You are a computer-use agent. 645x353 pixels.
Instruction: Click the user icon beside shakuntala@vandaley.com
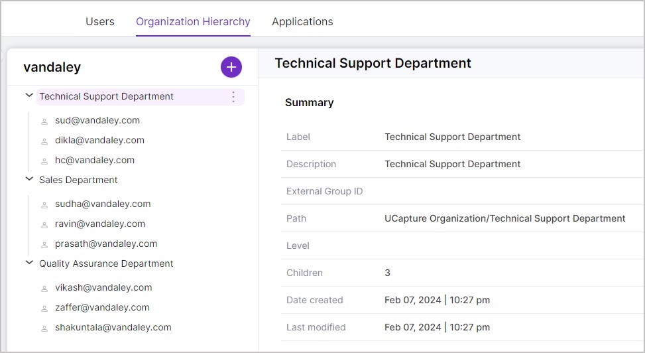pos(44,328)
